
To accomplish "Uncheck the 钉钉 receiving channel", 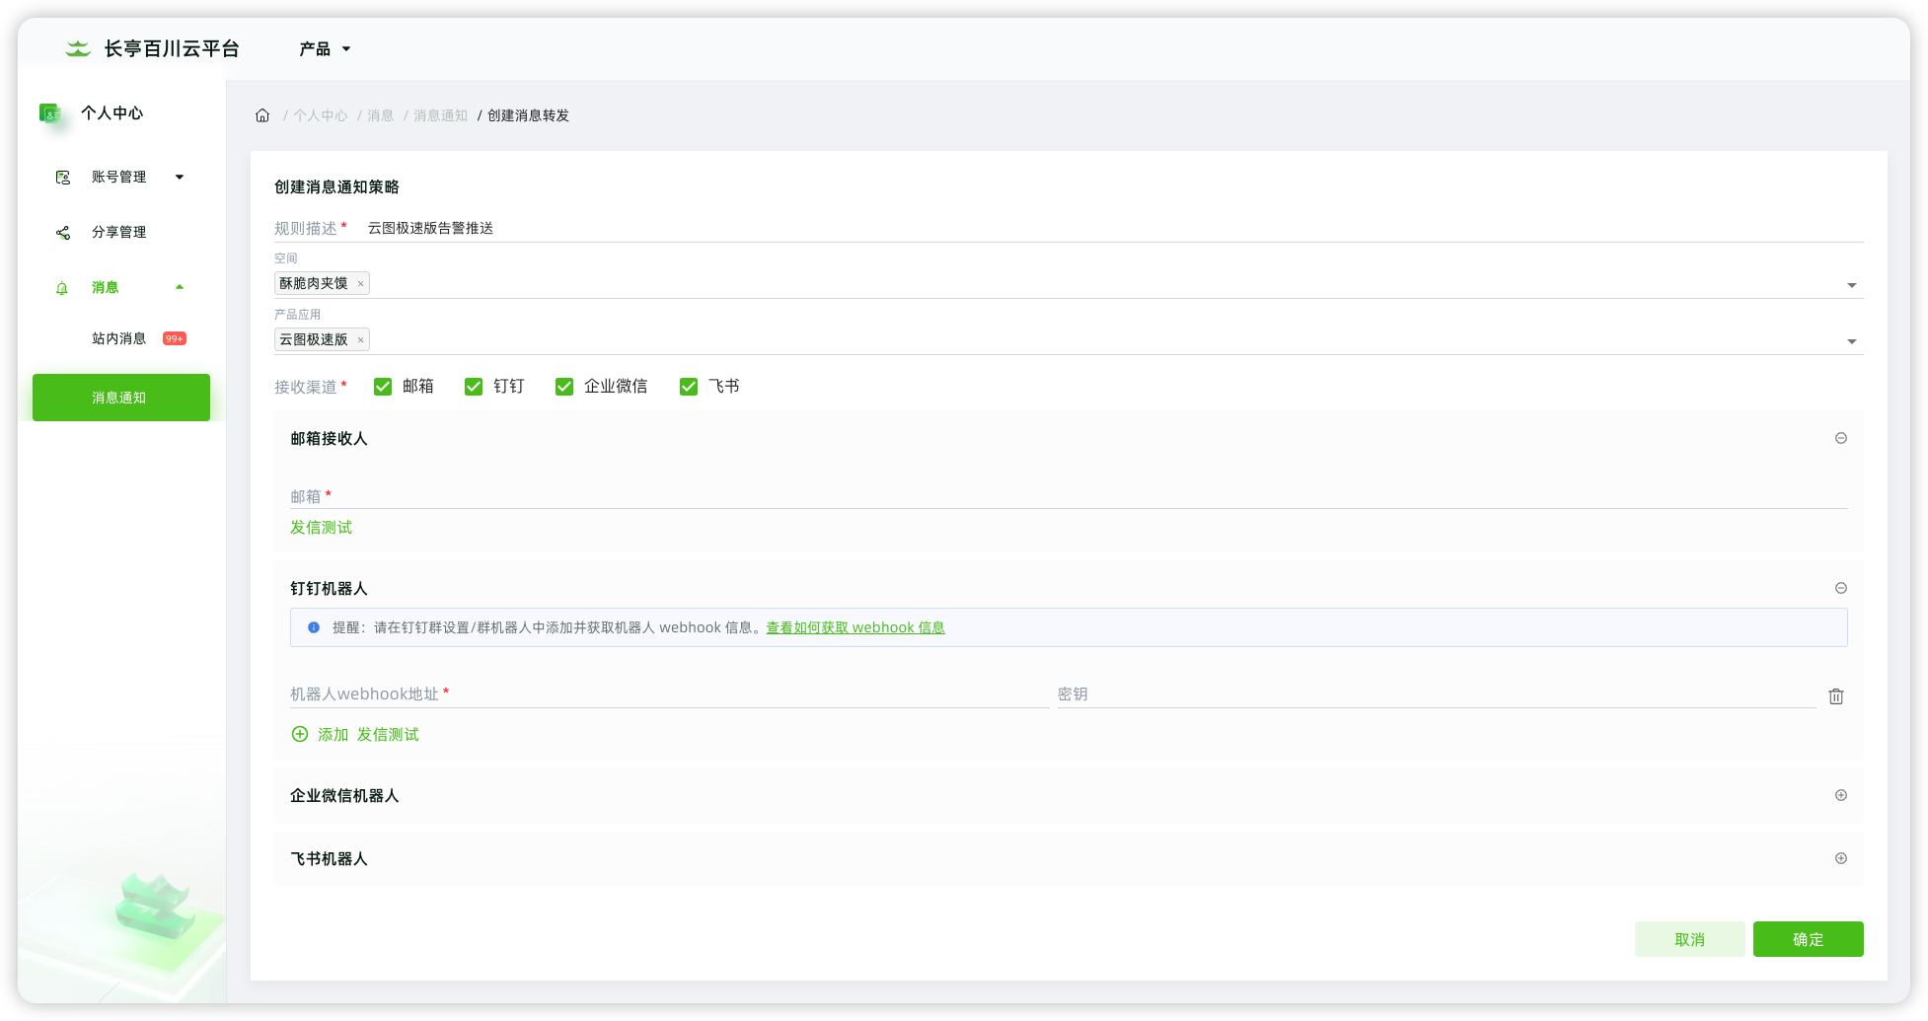I will click(474, 387).
